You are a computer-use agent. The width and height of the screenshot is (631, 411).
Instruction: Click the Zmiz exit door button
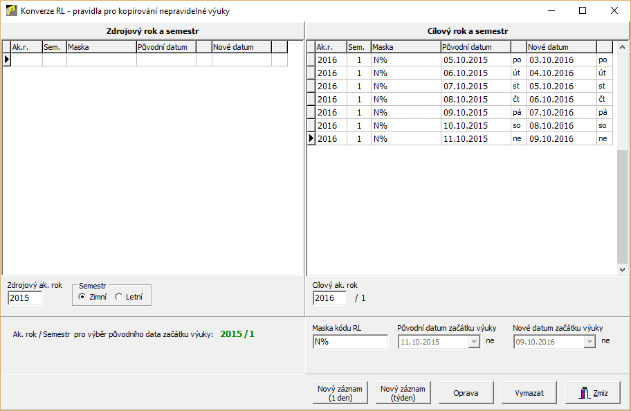(x=593, y=392)
